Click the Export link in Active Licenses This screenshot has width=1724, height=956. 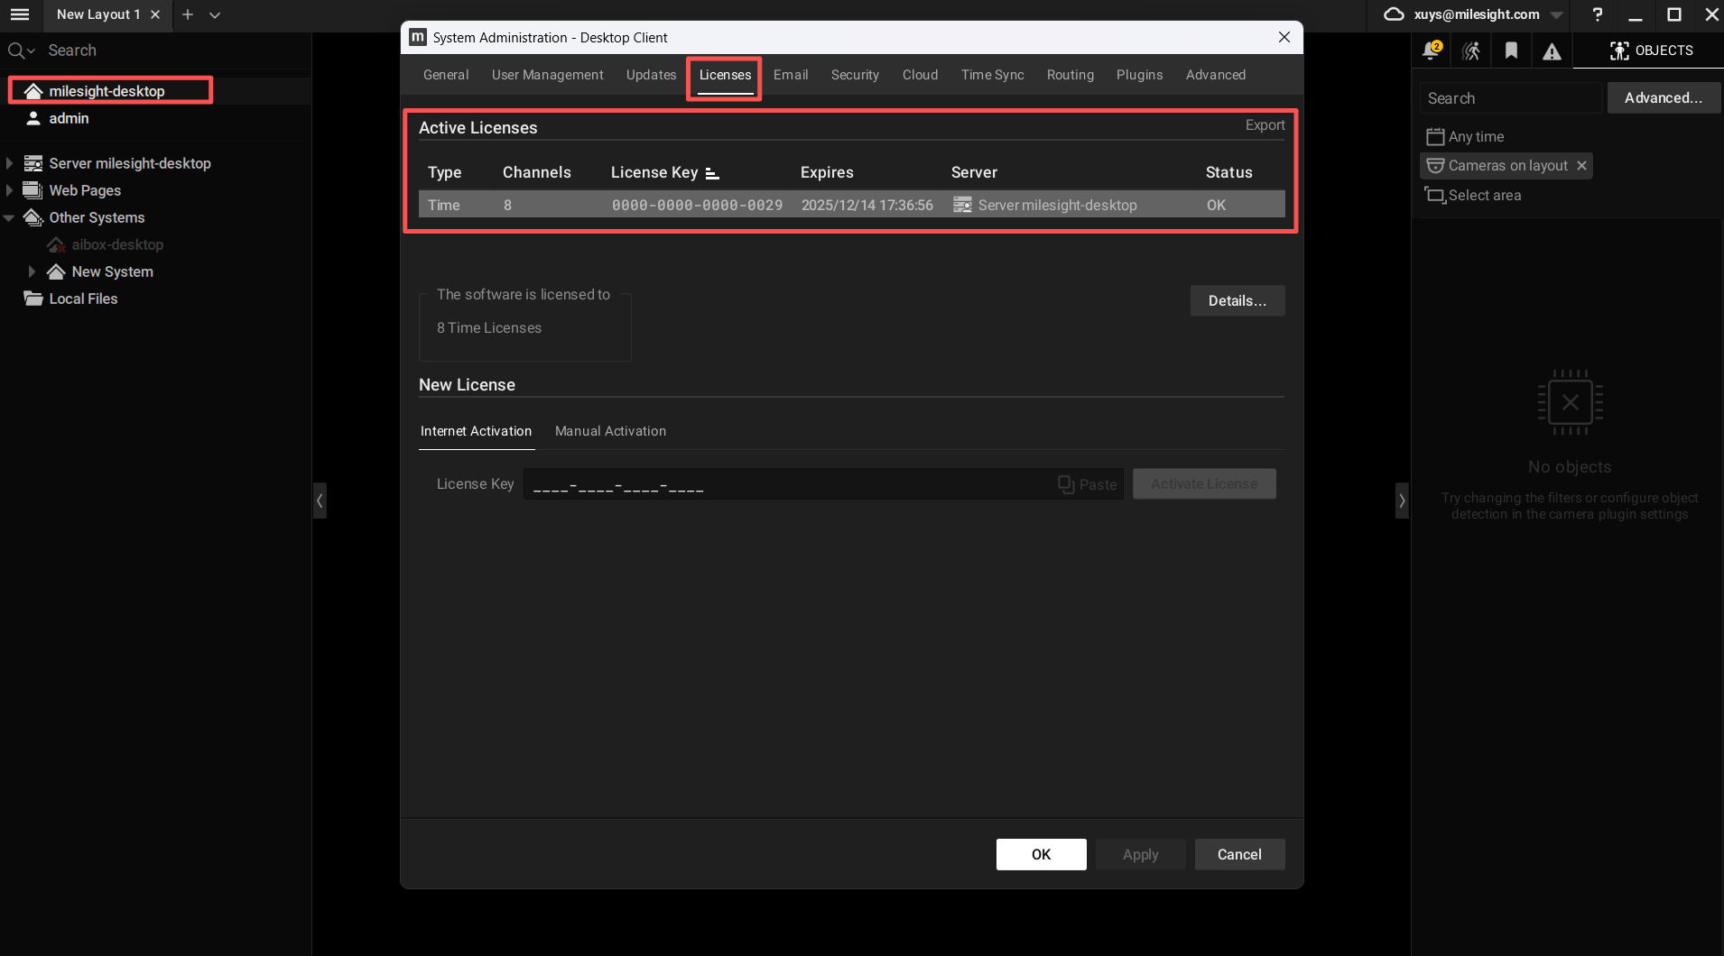1265,125
